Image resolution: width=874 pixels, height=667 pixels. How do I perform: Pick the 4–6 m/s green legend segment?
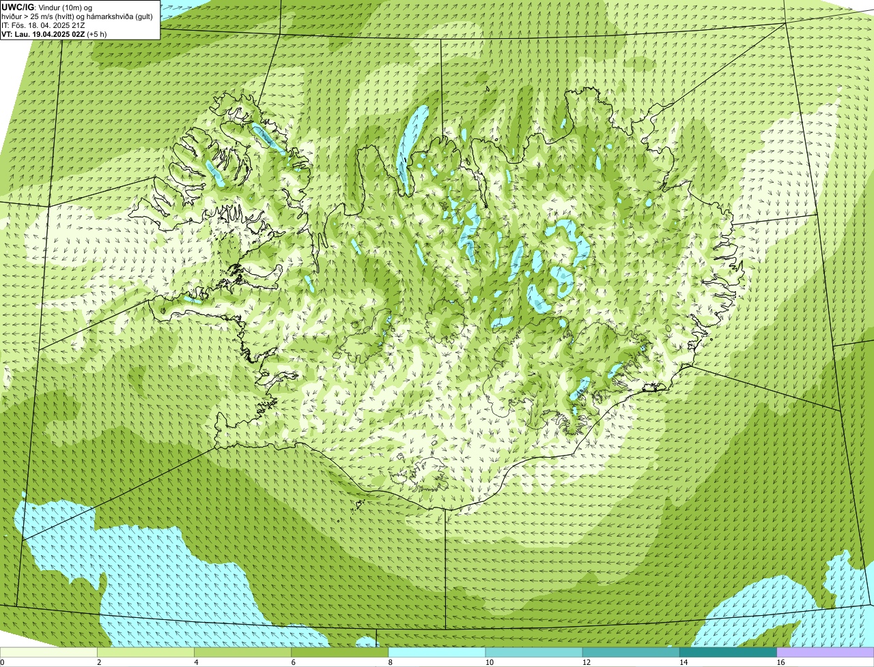point(243,653)
